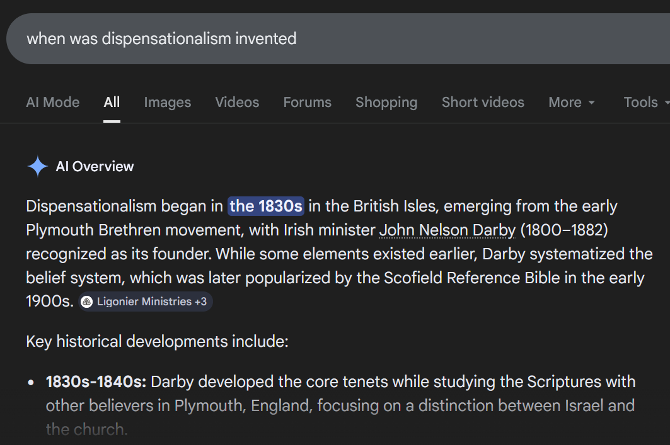Open the Tools menu

pos(646,103)
